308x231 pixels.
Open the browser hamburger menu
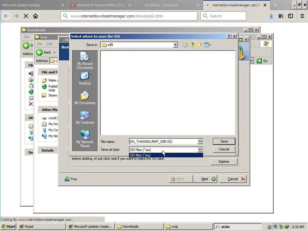(302, 16)
